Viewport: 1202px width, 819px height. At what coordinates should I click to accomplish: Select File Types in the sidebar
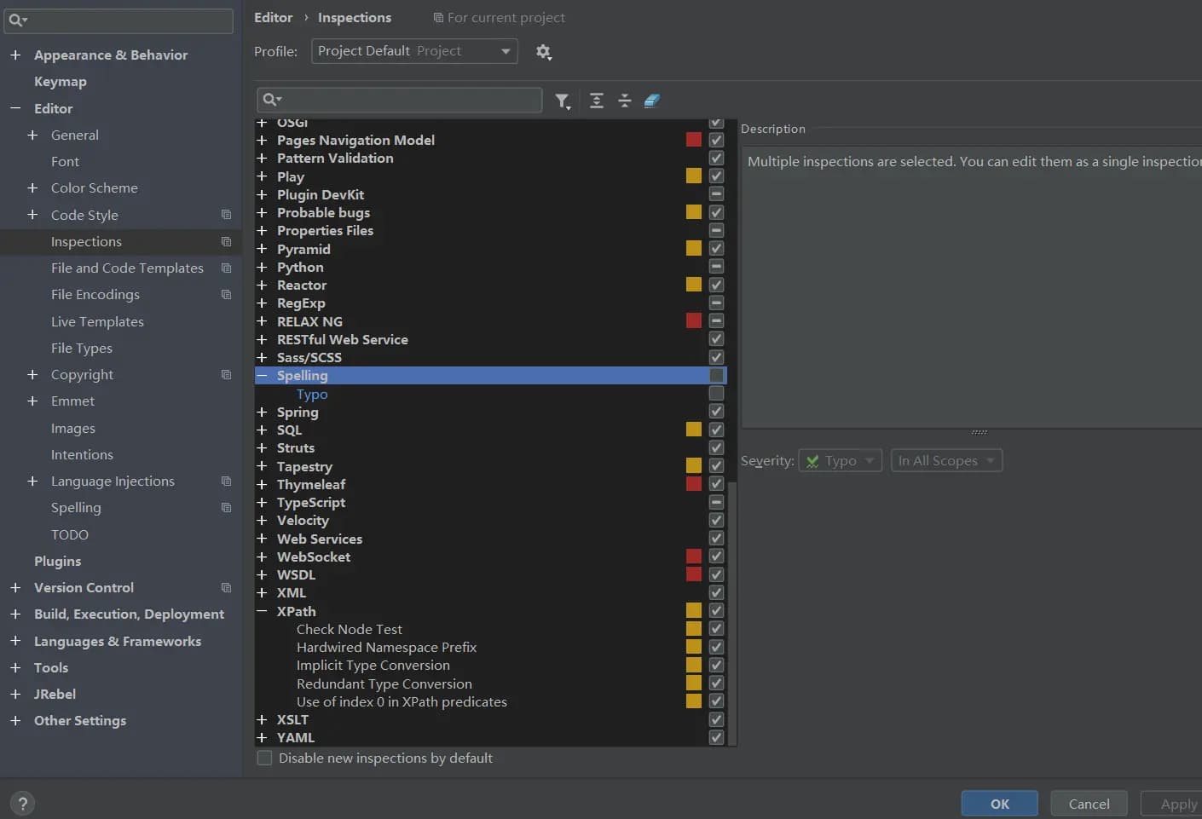click(x=82, y=348)
